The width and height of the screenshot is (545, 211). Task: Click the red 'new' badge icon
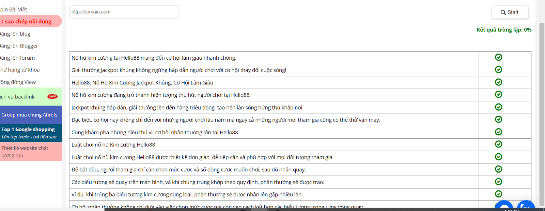(52, 96)
